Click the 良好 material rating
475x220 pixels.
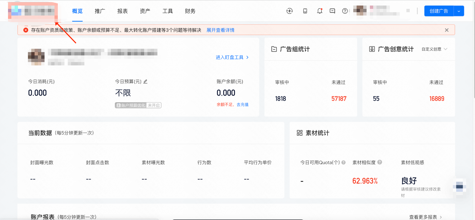coord(409,181)
